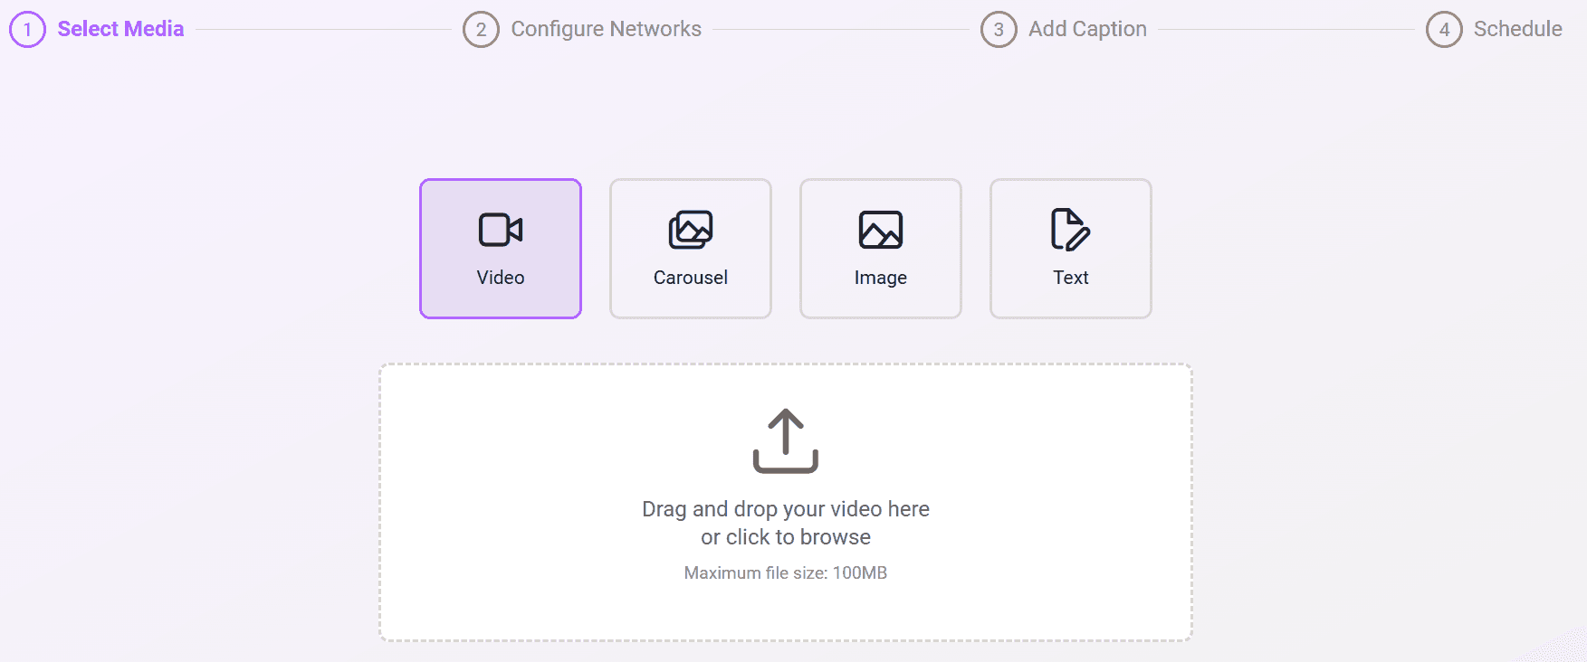1587x662 pixels.
Task: Choose the Image media type icon
Action: point(880,229)
